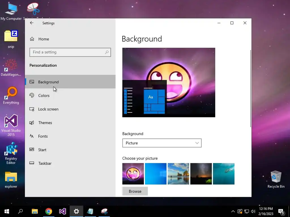
Task: Open taskbar Search magnifier
Action: click(20, 211)
